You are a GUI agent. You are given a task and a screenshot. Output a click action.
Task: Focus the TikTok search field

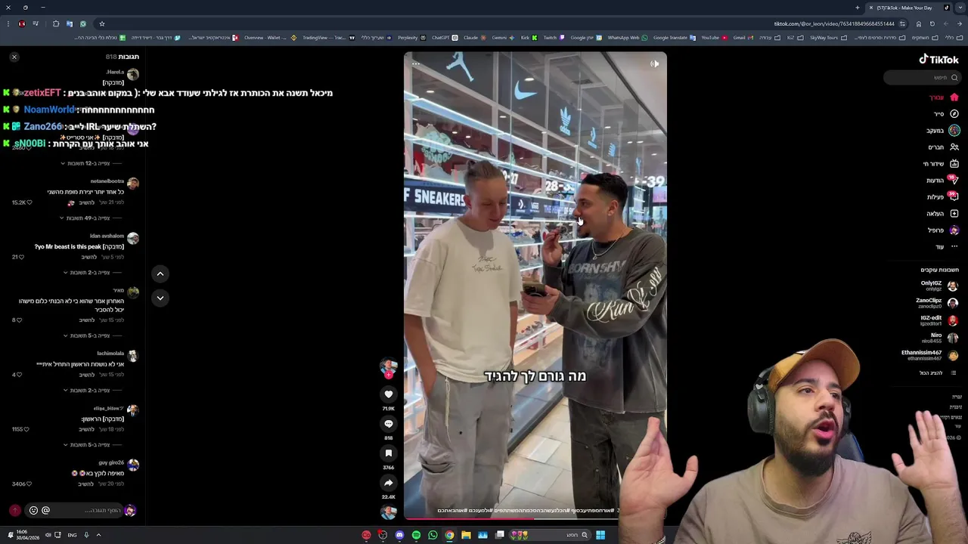click(923, 77)
